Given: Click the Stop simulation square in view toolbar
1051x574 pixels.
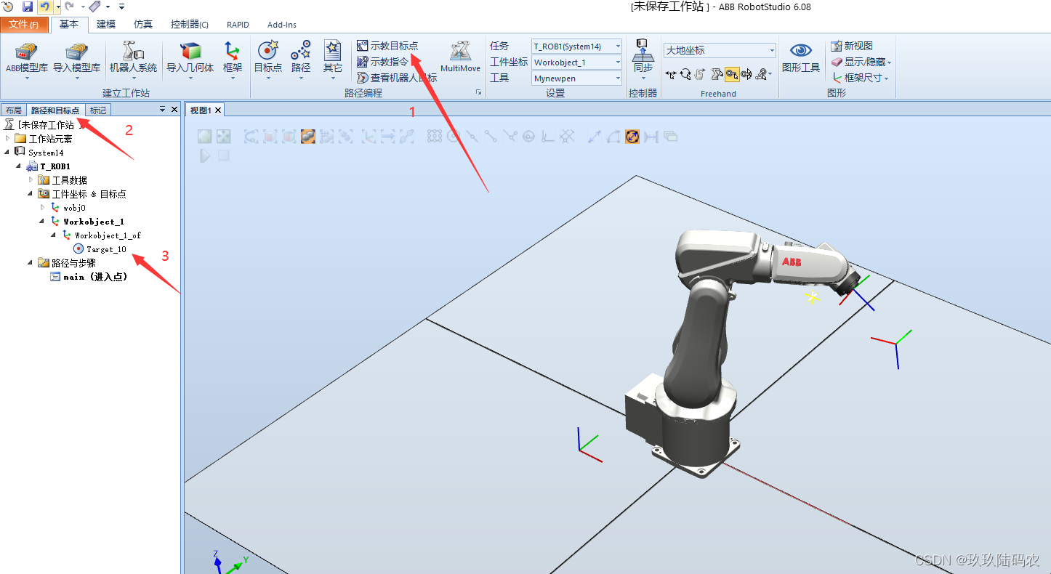Looking at the screenshot, I should click(224, 155).
